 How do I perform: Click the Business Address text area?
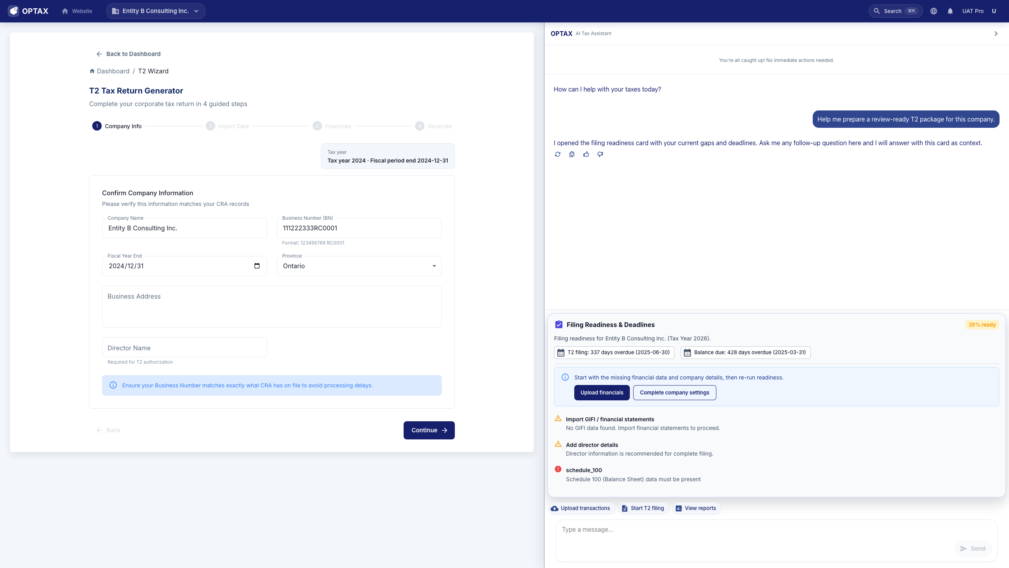pos(272,306)
